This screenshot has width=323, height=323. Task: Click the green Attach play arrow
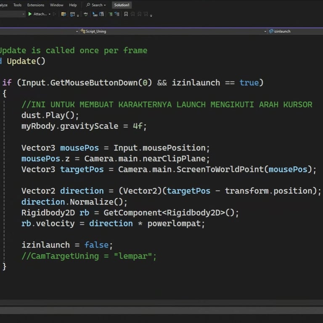[30, 14]
